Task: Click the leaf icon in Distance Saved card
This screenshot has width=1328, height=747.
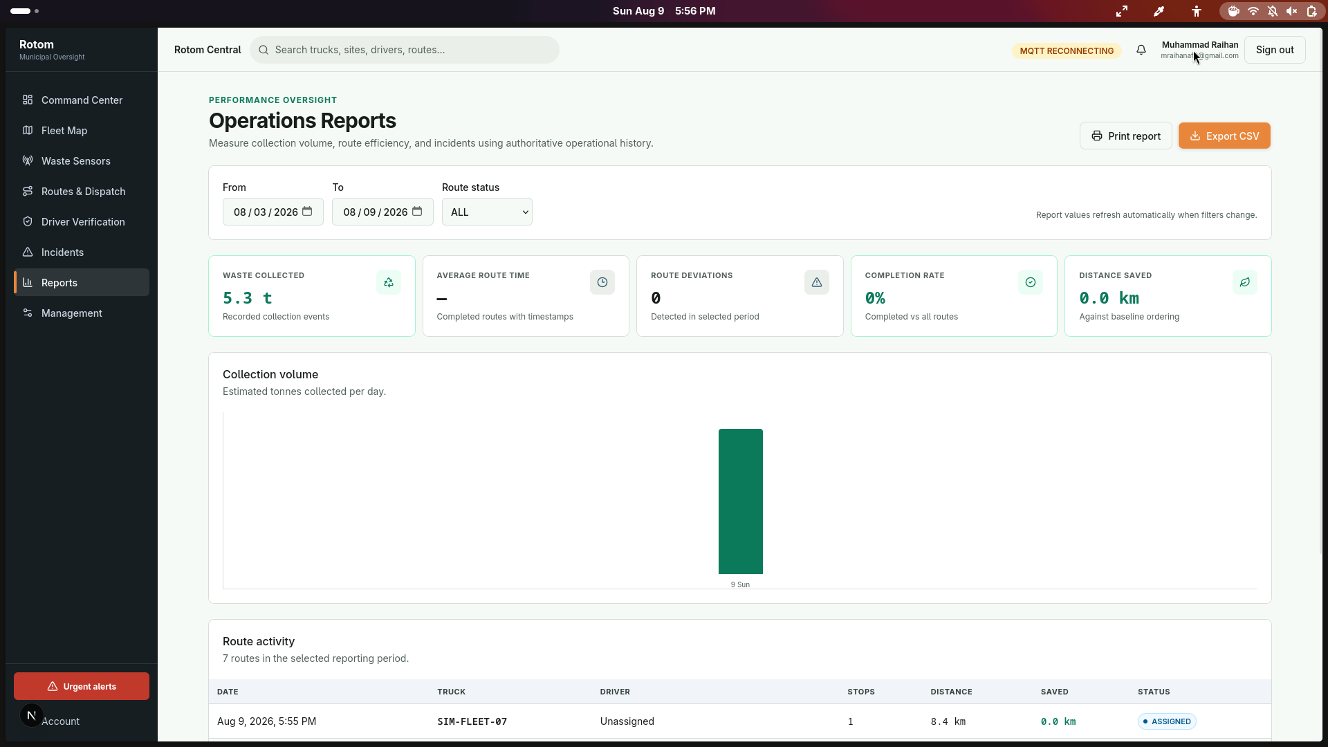Action: click(x=1245, y=282)
